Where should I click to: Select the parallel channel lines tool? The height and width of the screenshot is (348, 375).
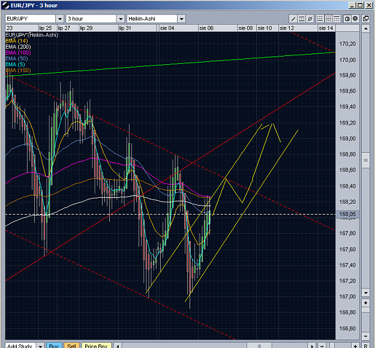coord(302,19)
